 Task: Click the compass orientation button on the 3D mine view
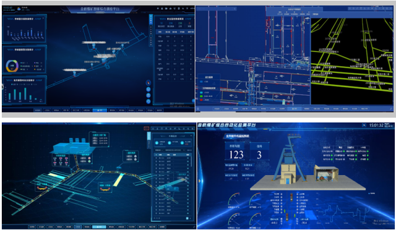[x=148, y=83]
